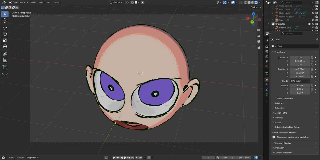Select the Move tool
Viewport: 320px width, 160px height.
(5, 28)
